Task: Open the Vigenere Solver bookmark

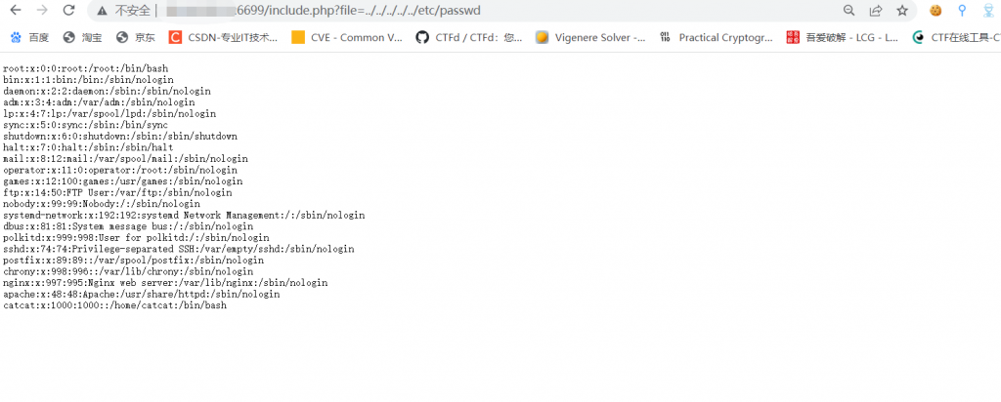Action: pos(590,38)
